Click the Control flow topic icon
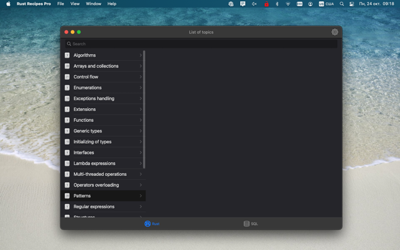Image resolution: width=400 pixels, height=250 pixels. pos(67,77)
